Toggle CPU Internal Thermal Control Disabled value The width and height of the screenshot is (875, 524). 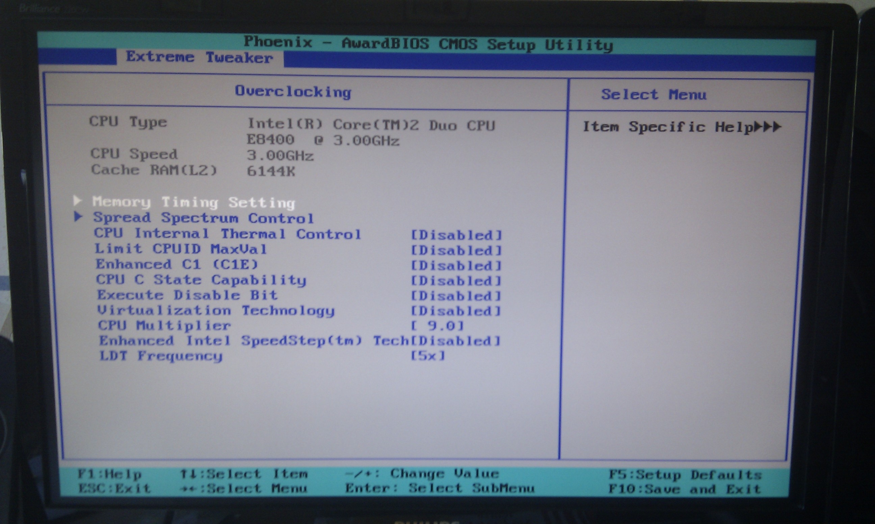456,235
